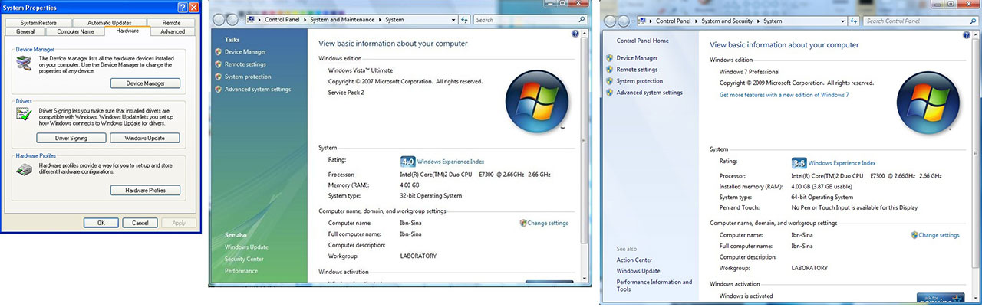Click the help icon in the Vista System window

coord(575,34)
